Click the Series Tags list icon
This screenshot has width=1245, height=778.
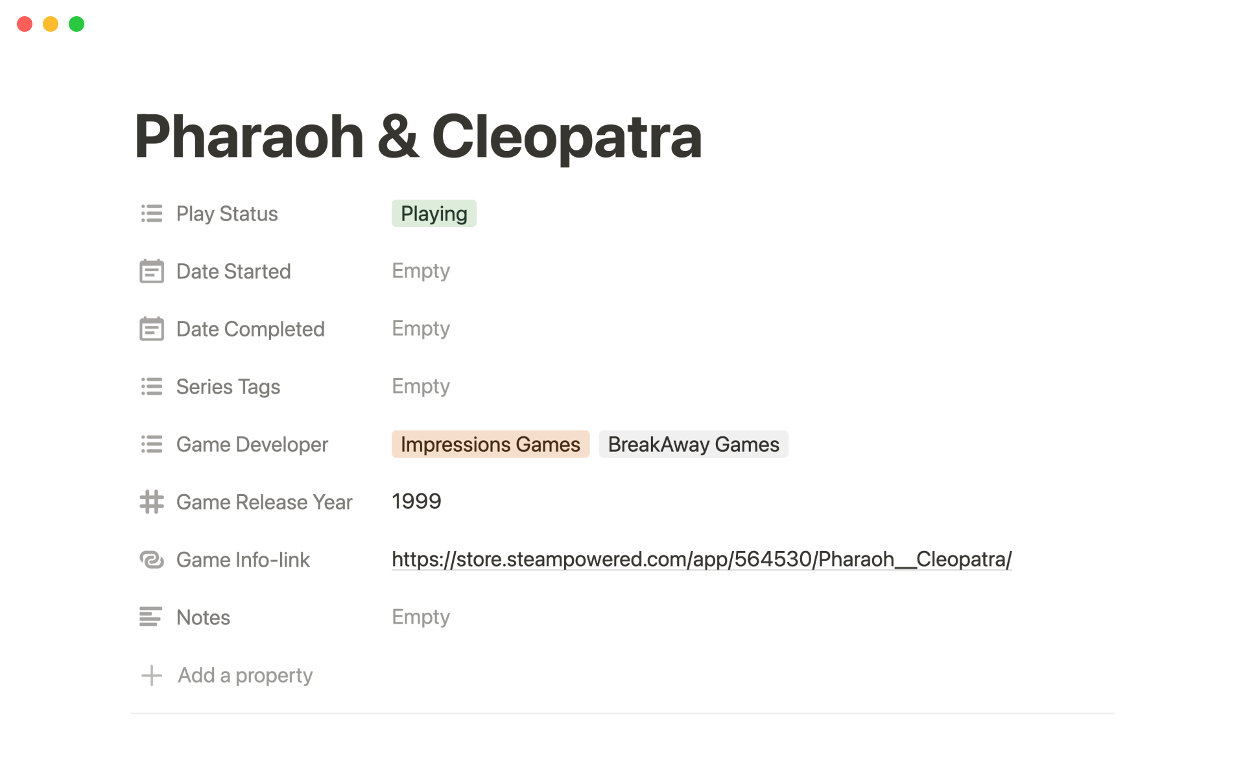click(152, 386)
